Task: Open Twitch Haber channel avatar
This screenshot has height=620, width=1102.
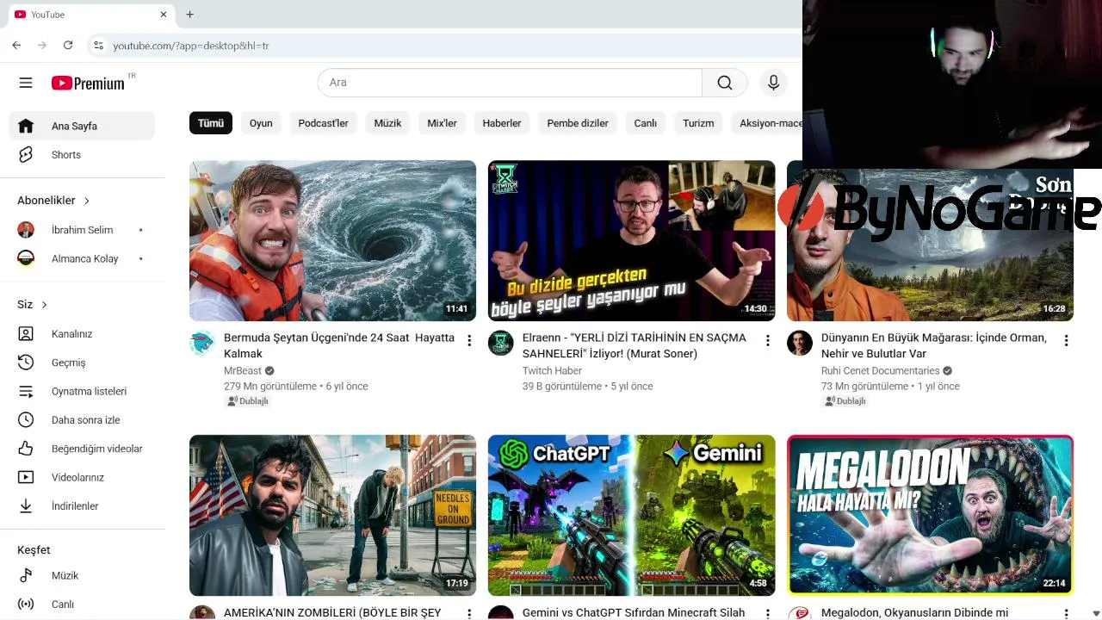Action: click(x=501, y=343)
